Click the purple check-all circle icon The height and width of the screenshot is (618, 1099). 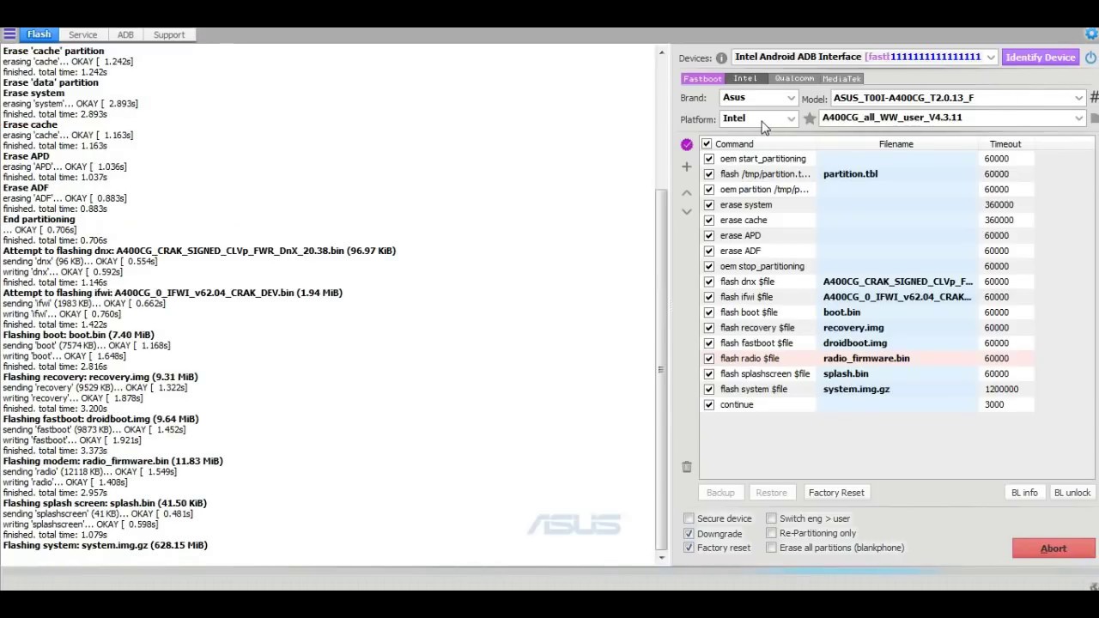click(687, 144)
